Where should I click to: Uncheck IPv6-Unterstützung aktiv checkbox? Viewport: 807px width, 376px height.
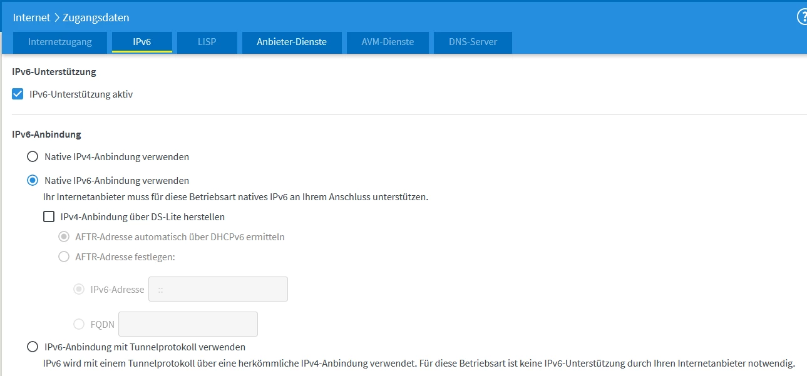[18, 94]
